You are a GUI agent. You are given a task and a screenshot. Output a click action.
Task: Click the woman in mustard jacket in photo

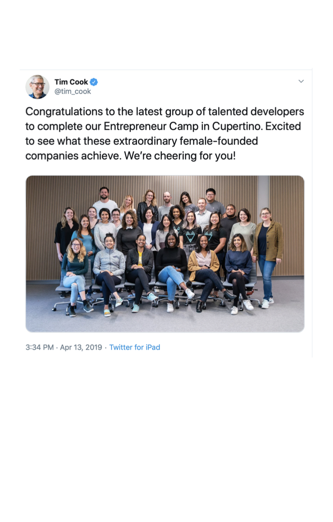pos(268,243)
